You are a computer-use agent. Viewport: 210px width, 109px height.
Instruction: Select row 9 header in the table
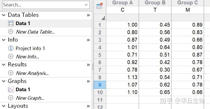[100, 85]
